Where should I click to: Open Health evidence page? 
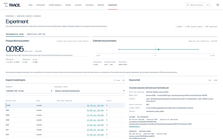point(55,5)
